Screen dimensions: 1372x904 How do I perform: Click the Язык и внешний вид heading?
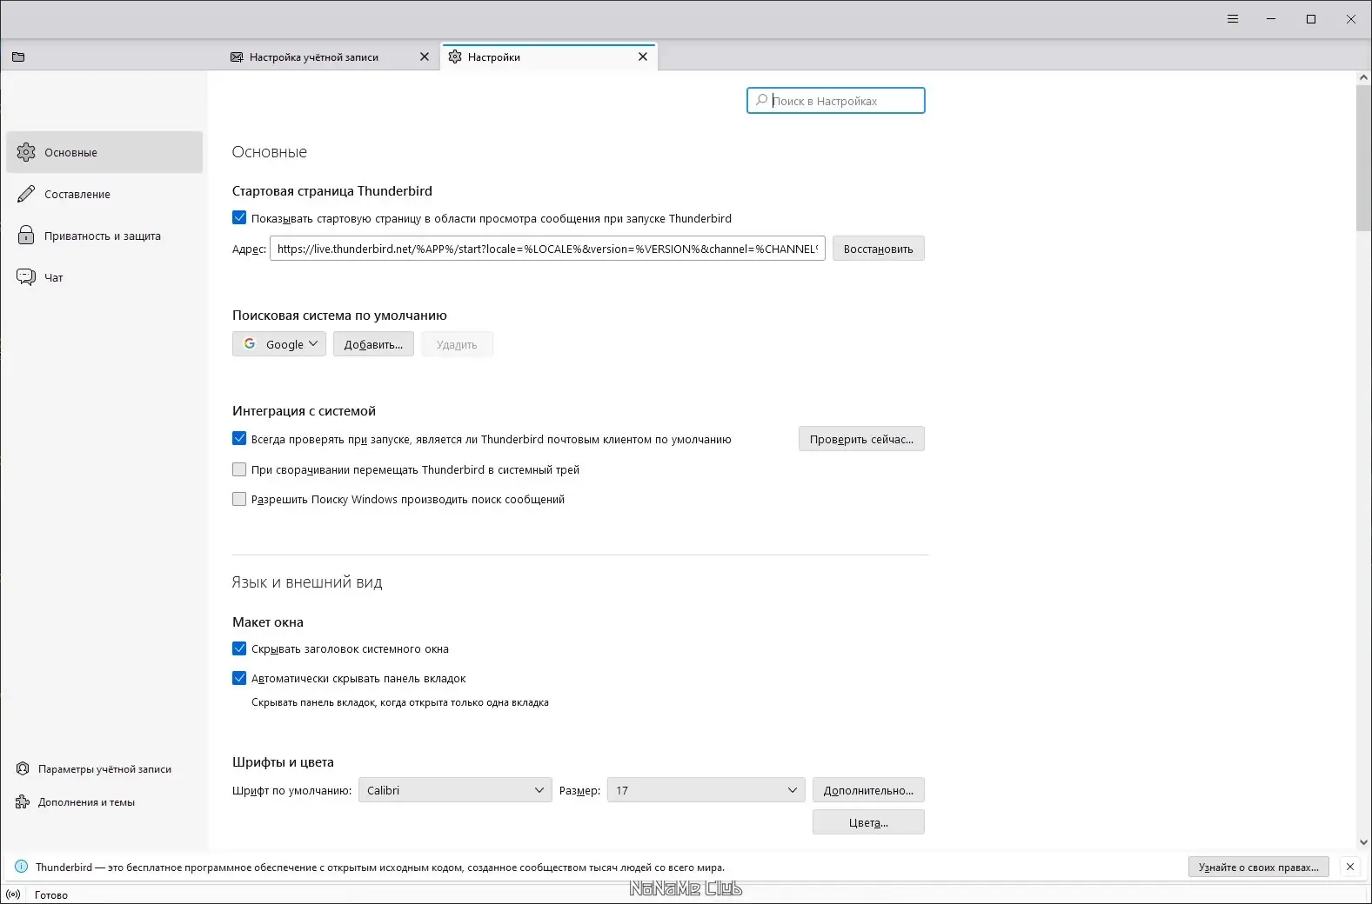coord(307,582)
